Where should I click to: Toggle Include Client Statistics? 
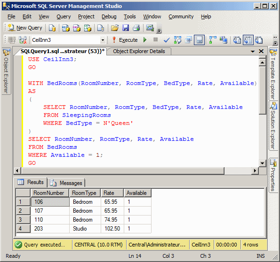(224, 40)
